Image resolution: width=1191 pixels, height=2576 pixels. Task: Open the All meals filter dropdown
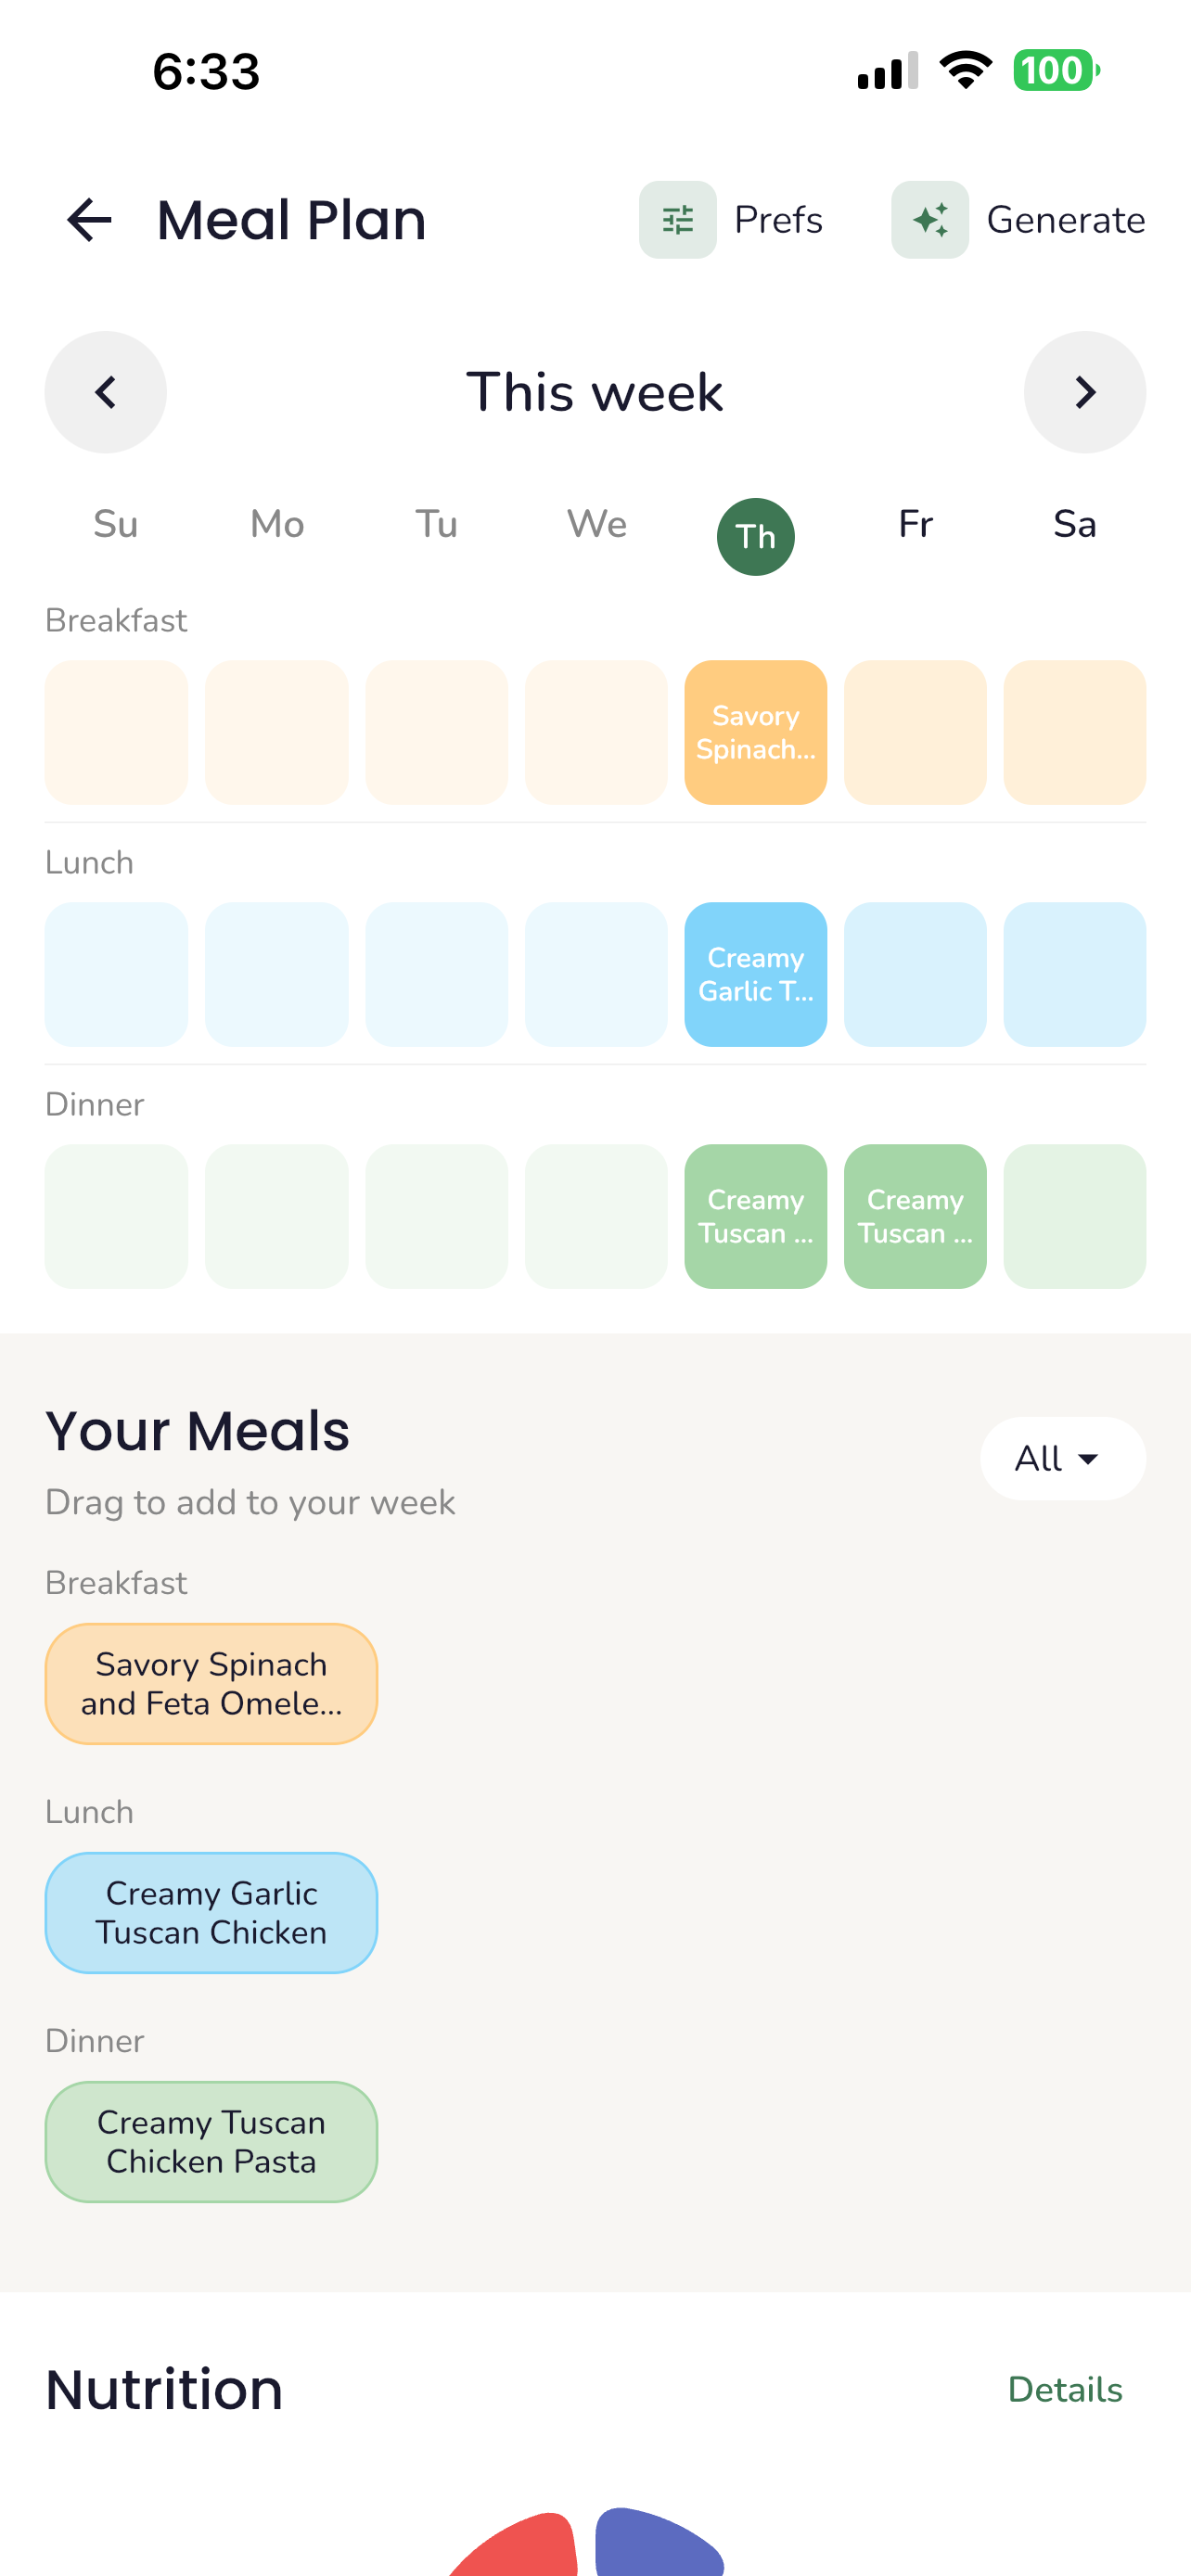tap(1062, 1458)
